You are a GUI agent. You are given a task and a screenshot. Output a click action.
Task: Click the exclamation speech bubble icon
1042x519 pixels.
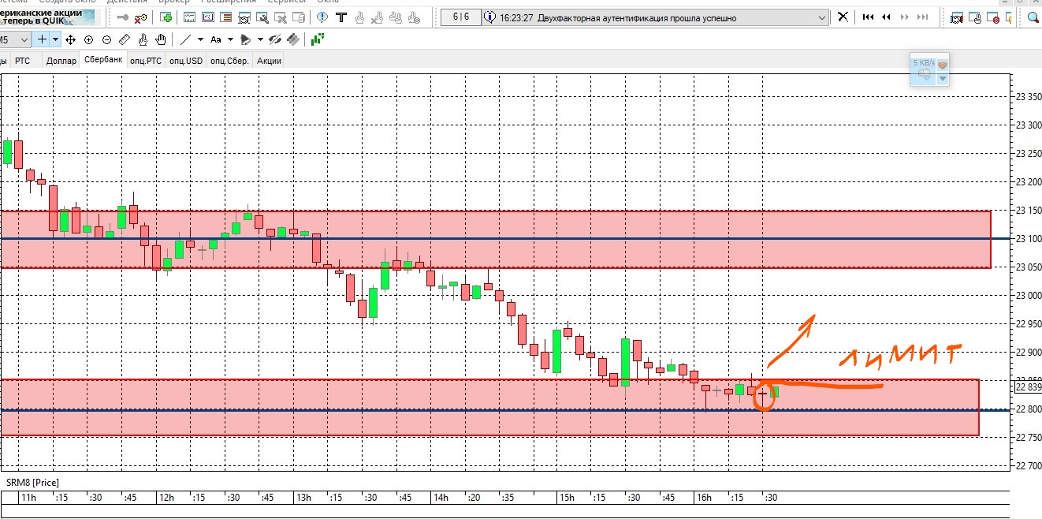point(322,17)
